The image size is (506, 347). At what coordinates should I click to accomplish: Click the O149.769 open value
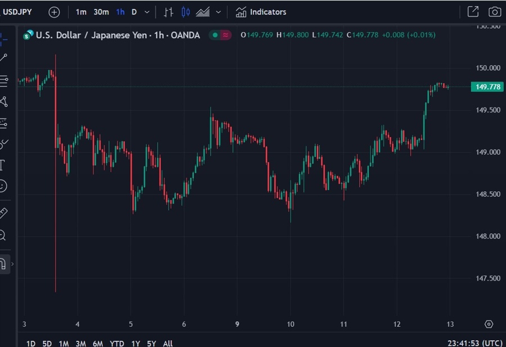(x=257, y=35)
